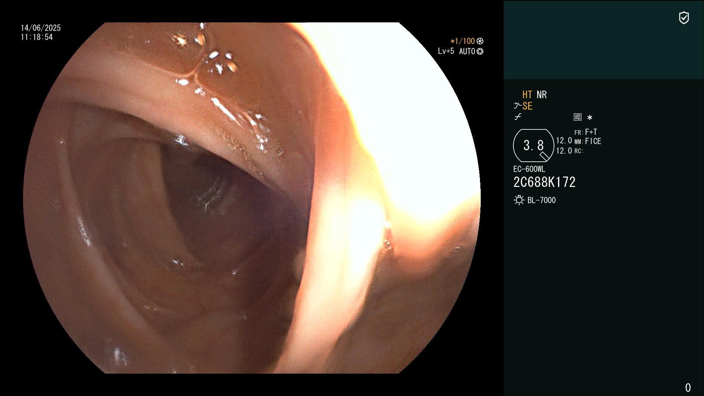Click the time 11:18:54
The image size is (704, 396).
[x=37, y=37]
